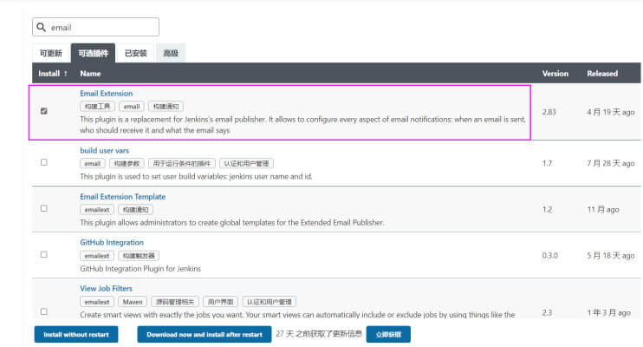The image size is (643, 347).
Task: Click the 构建通知 tag under Email Extension
Action: (166, 107)
